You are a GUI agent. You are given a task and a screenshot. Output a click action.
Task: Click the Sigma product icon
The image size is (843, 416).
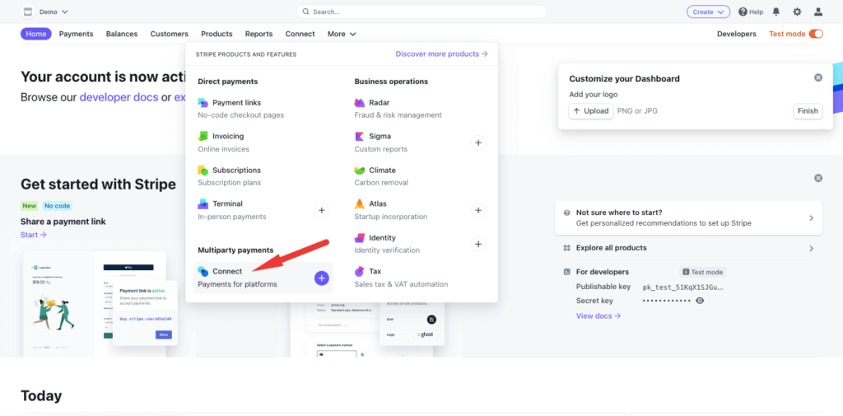coord(360,136)
